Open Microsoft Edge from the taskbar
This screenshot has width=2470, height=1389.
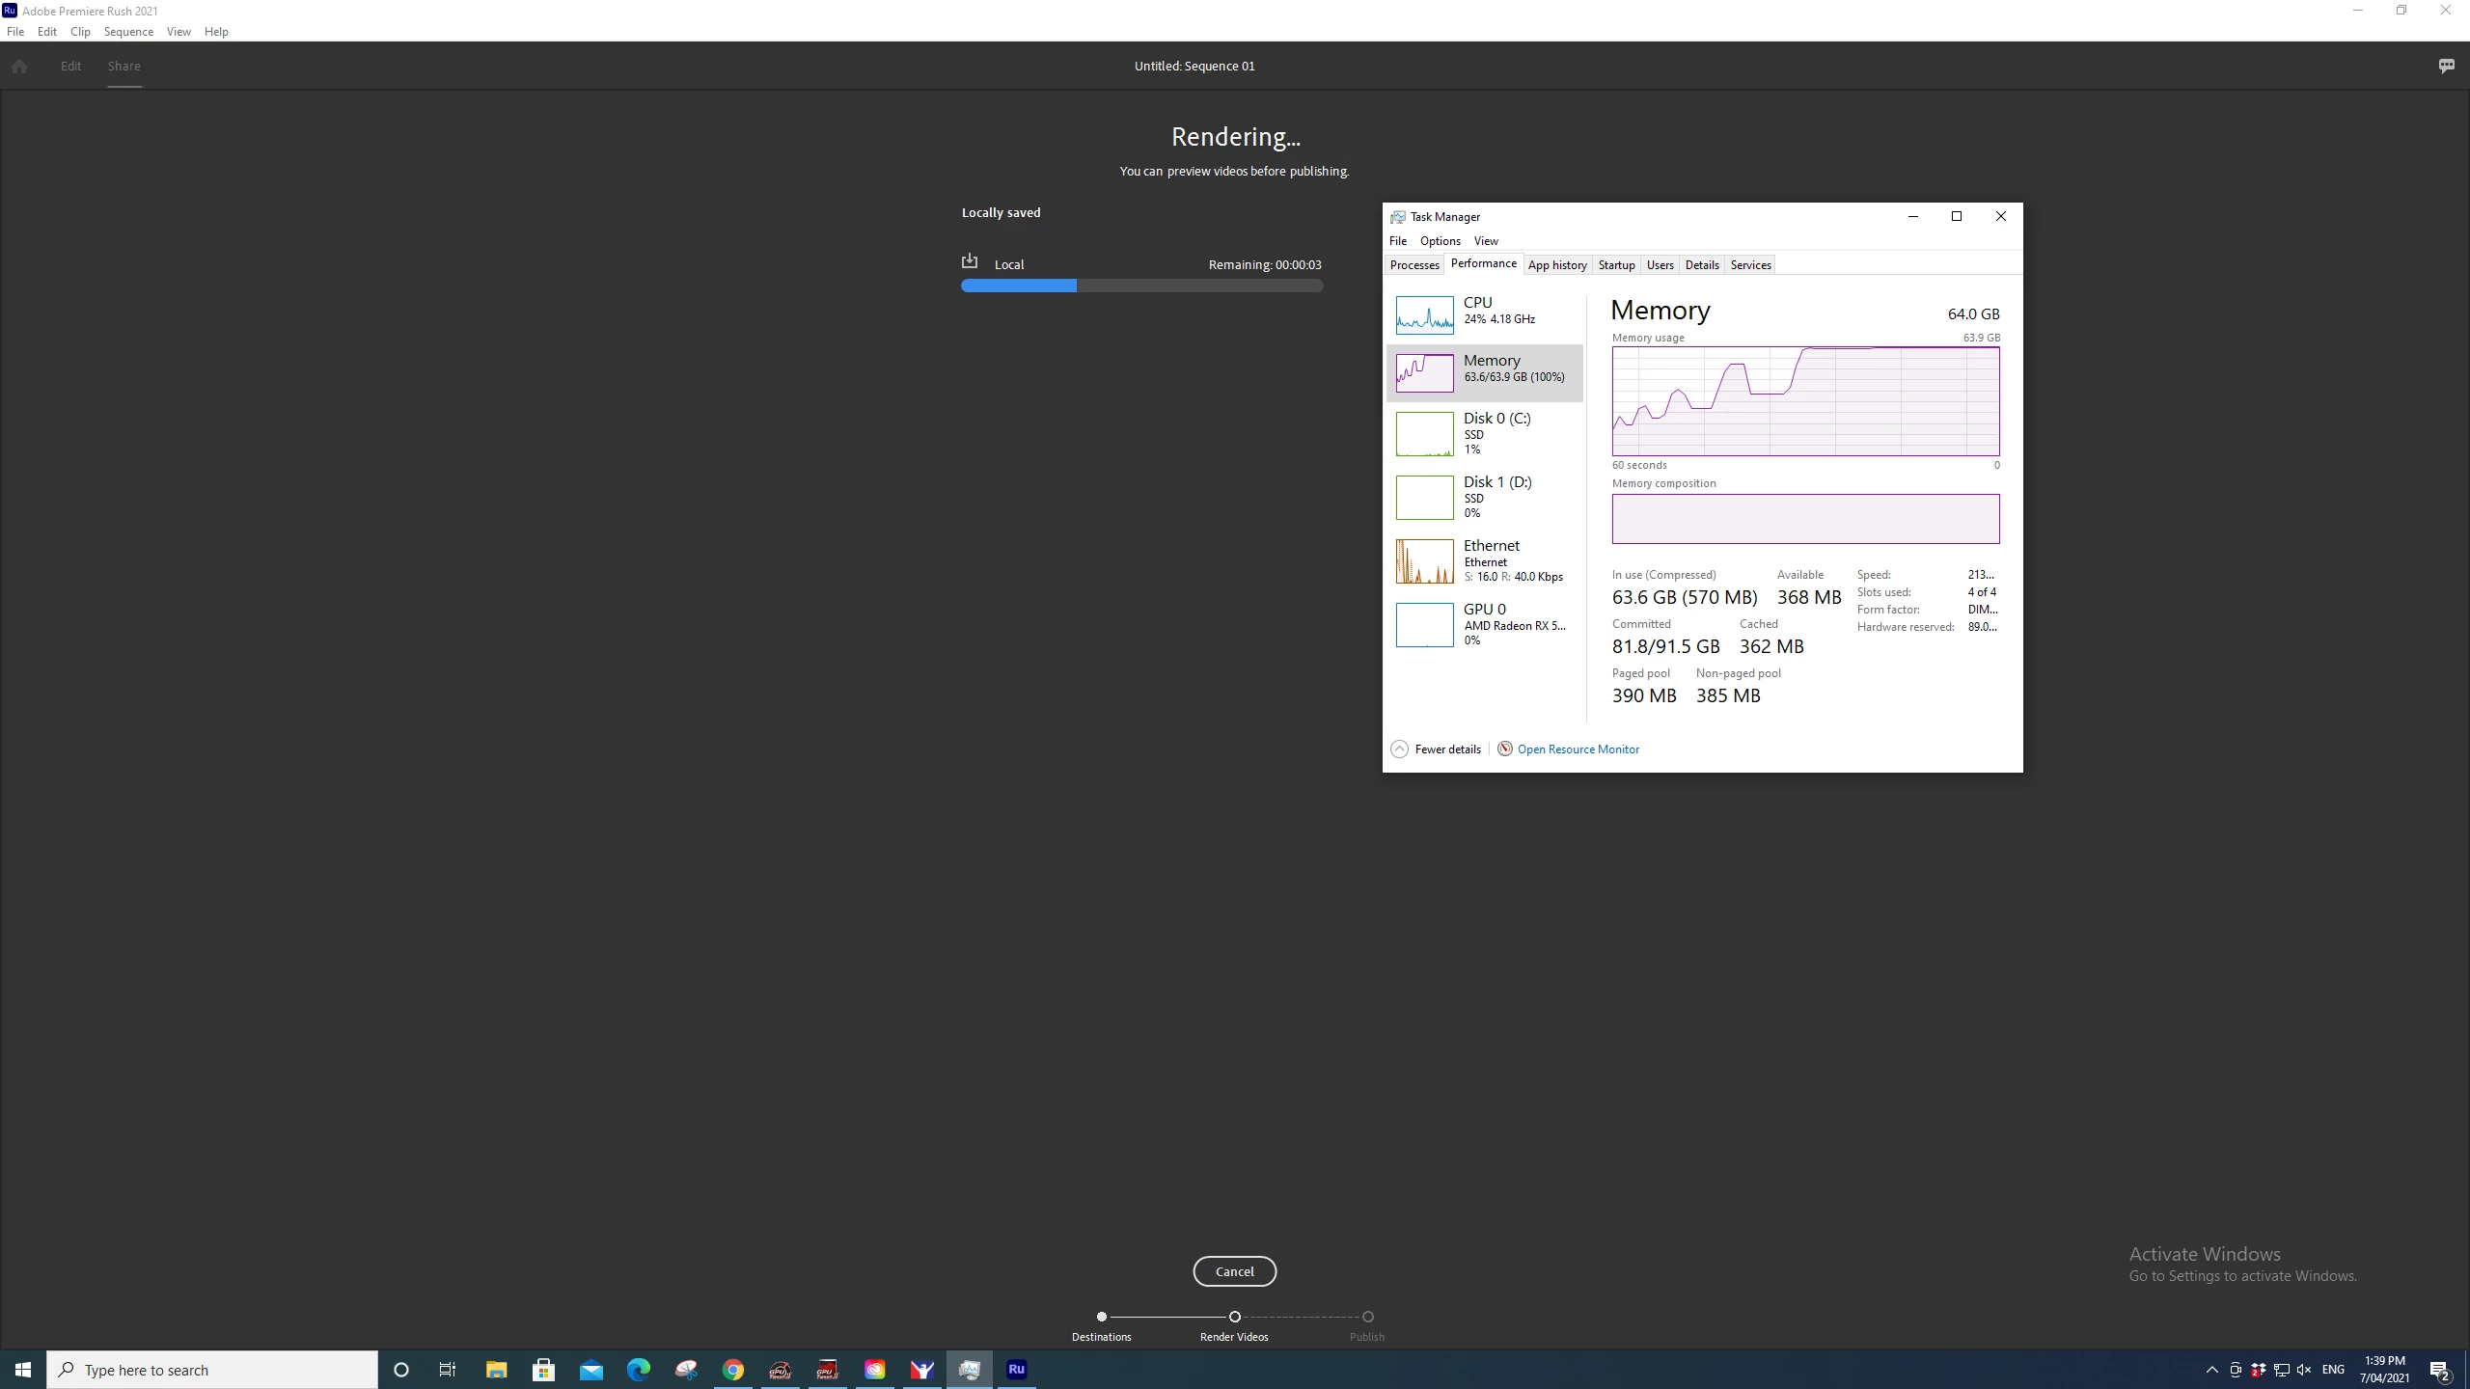click(x=639, y=1370)
